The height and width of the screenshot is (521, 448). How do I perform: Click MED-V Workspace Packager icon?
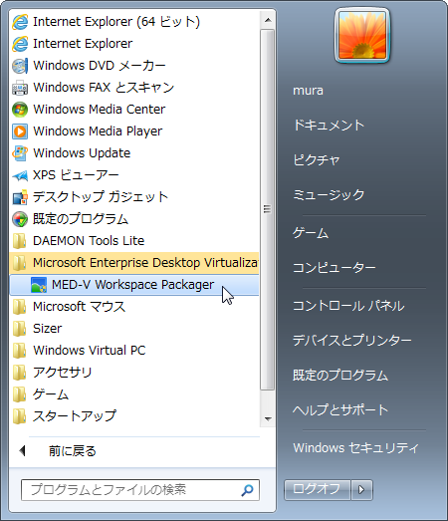(x=39, y=285)
